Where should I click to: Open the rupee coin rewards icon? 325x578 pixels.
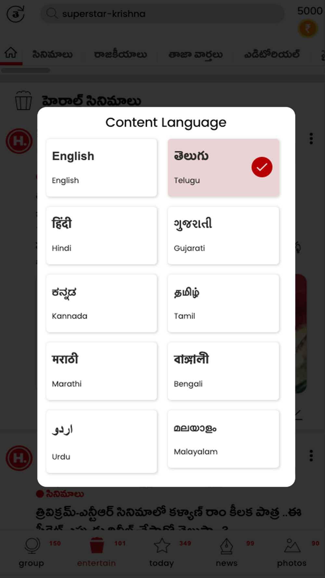tap(307, 29)
